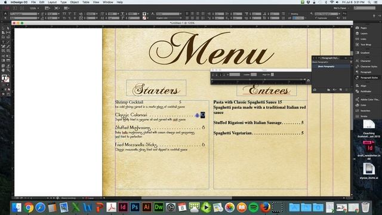The height and width of the screenshot is (215, 382).
Task: Click the text stroke color swatch
Action: coord(144,18)
